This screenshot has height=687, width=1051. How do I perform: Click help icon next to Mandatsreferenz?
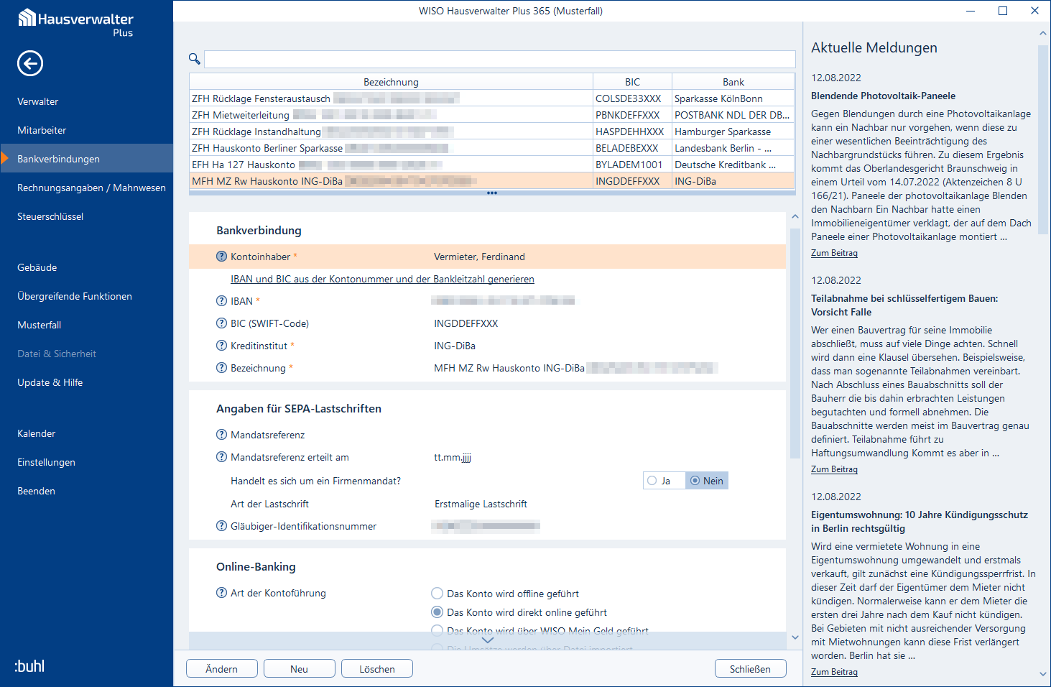tap(221, 435)
